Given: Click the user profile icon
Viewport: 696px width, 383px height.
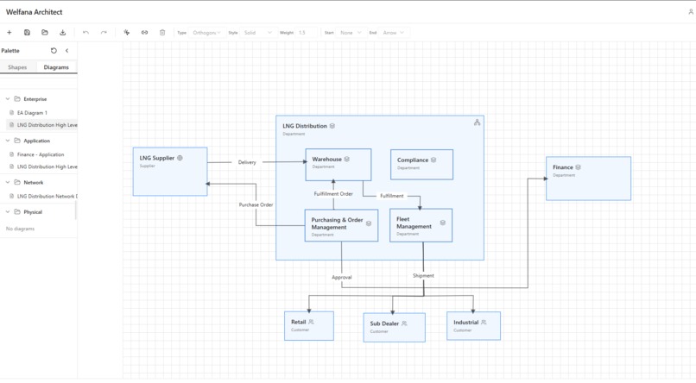Looking at the screenshot, I should pyautogui.click(x=691, y=12).
